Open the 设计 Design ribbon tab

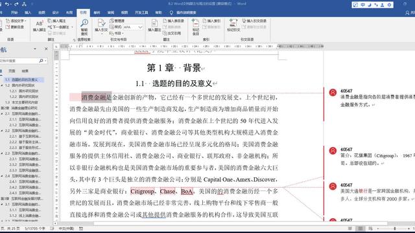click(55, 12)
